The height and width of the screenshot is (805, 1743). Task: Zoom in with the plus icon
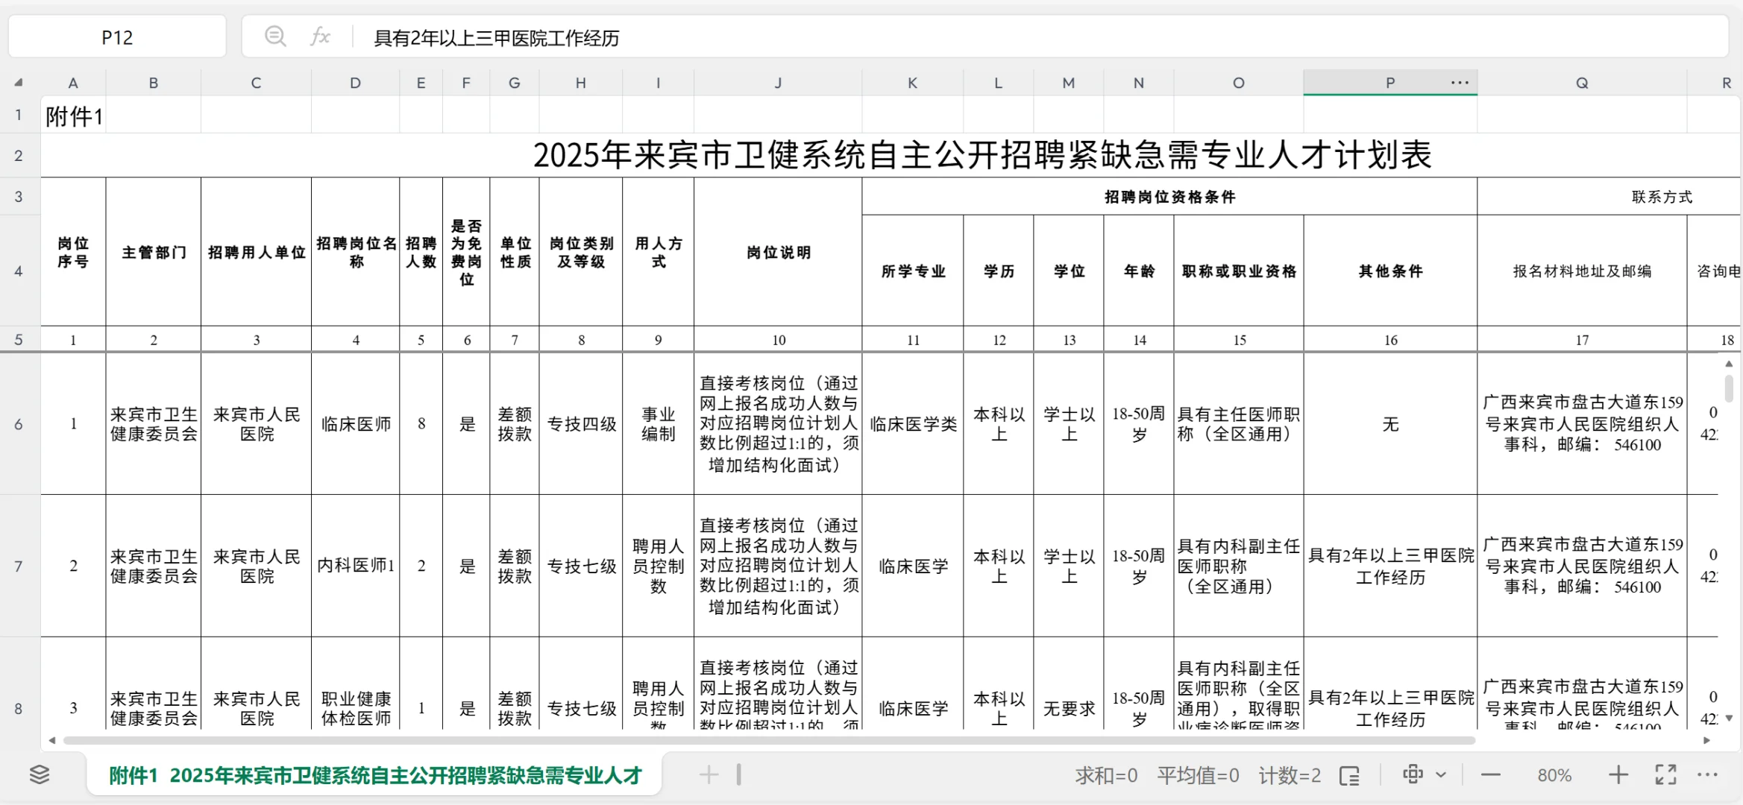pyautogui.click(x=1618, y=775)
